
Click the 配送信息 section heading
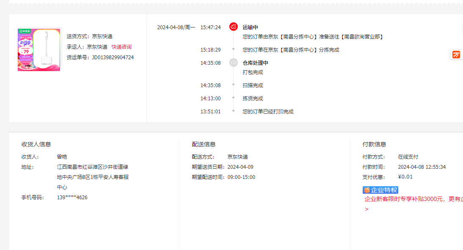click(204, 144)
